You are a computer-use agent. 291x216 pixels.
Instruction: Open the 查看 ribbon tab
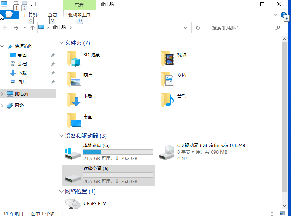pyautogui.click(x=52, y=15)
